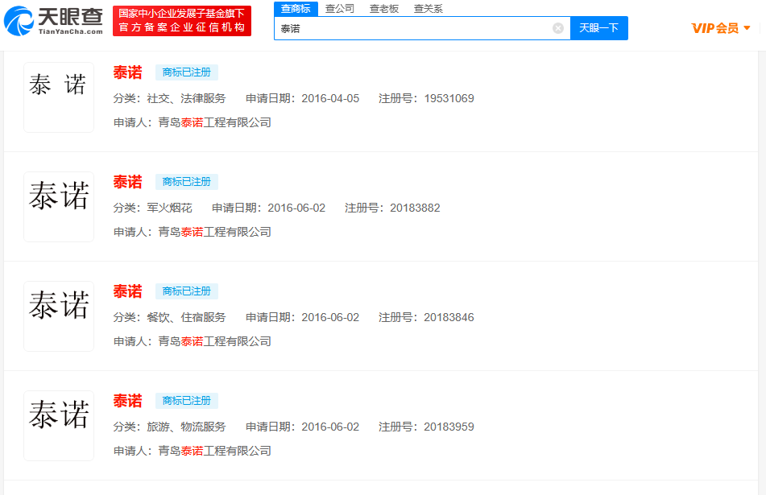Select the active 查商标 tab
The image size is (766, 495).
click(x=294, y=7)
